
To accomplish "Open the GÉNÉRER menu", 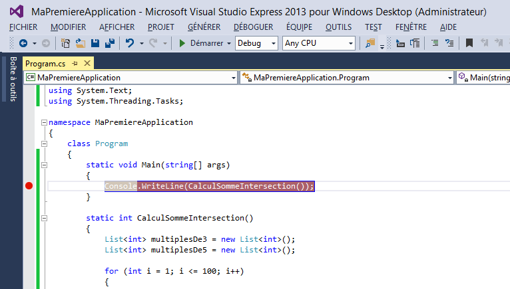I will tap(204, 27).
